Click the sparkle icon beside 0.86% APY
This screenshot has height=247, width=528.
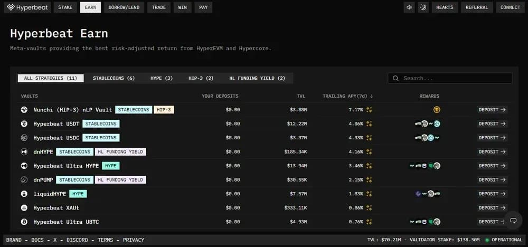click(369, 207)
